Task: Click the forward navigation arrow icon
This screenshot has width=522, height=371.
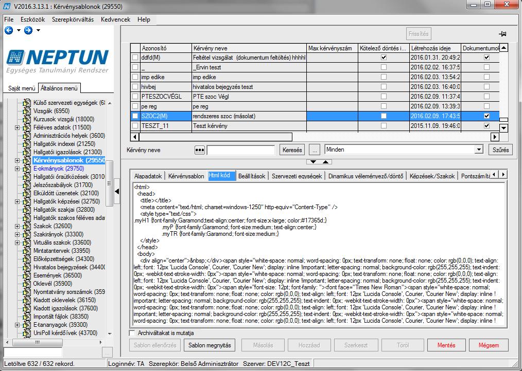Action: pos(28,30)
